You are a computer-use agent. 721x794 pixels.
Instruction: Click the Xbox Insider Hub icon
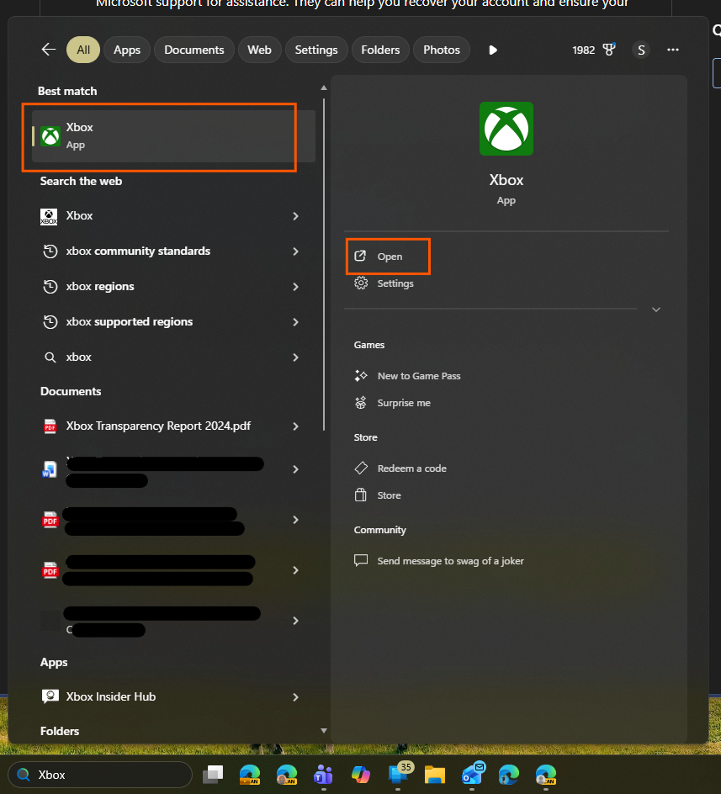tap(50, 696)
